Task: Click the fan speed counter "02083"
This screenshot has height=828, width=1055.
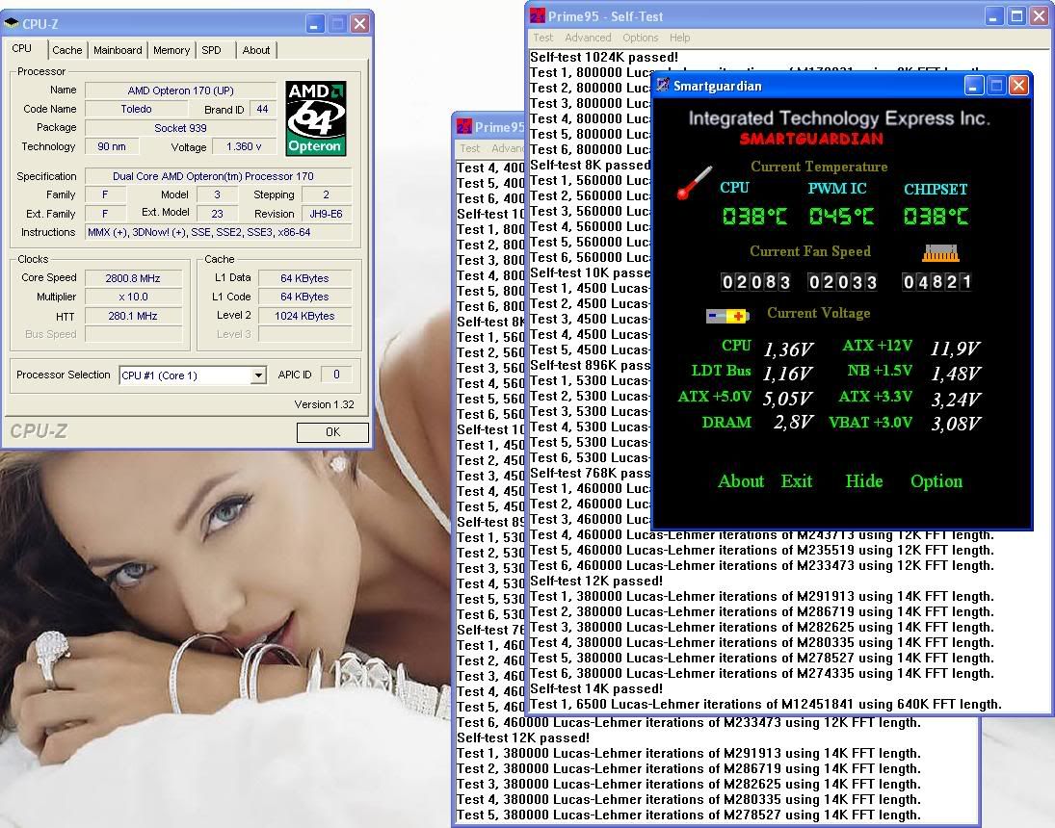Action: pyautogui.click(x=755, y=282)
